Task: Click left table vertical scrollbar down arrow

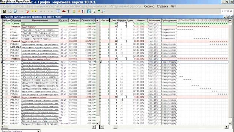Action: pyautogui.click(x=97, y=123)
